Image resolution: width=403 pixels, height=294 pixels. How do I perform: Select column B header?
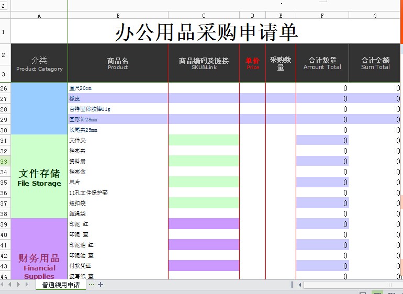tap(118, 16)
